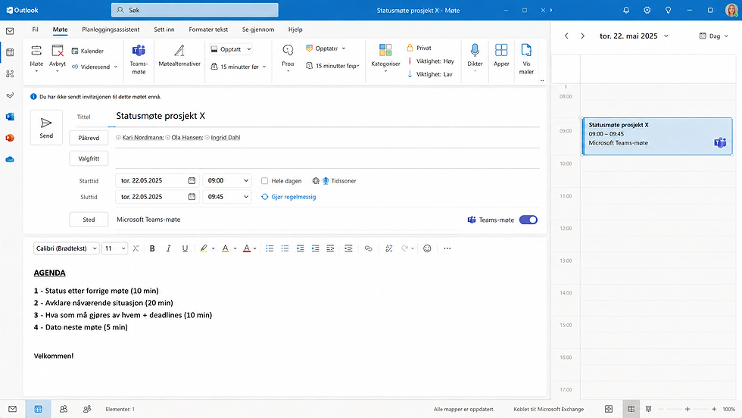Viewport: 742px width, 418px height.
Task: Open Mail in the left sidebar
Action: 10,31
